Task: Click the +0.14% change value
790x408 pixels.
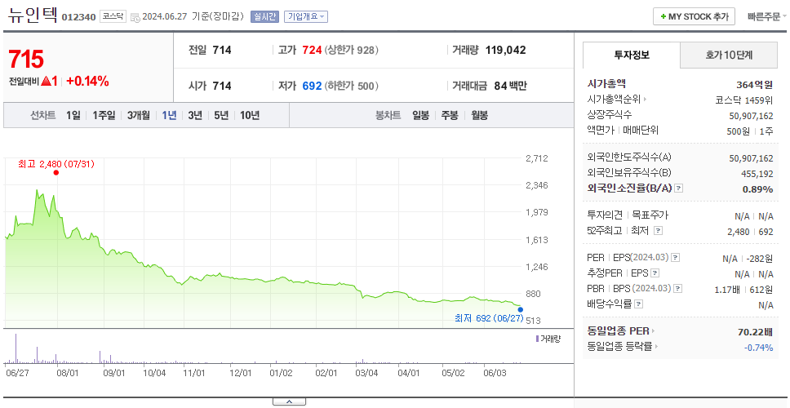Action: coord(87,81)
